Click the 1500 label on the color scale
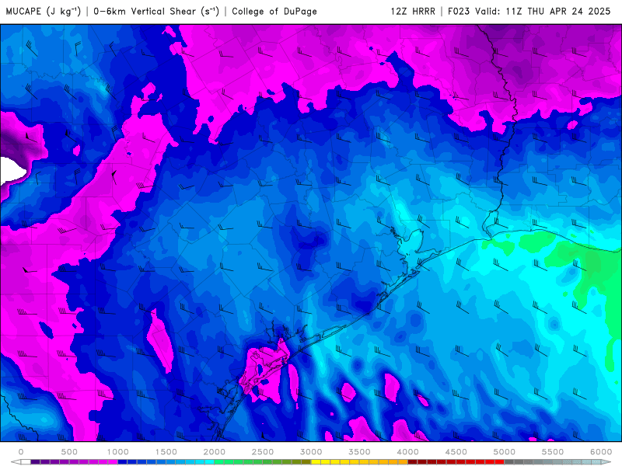 [x=166, y=452]
